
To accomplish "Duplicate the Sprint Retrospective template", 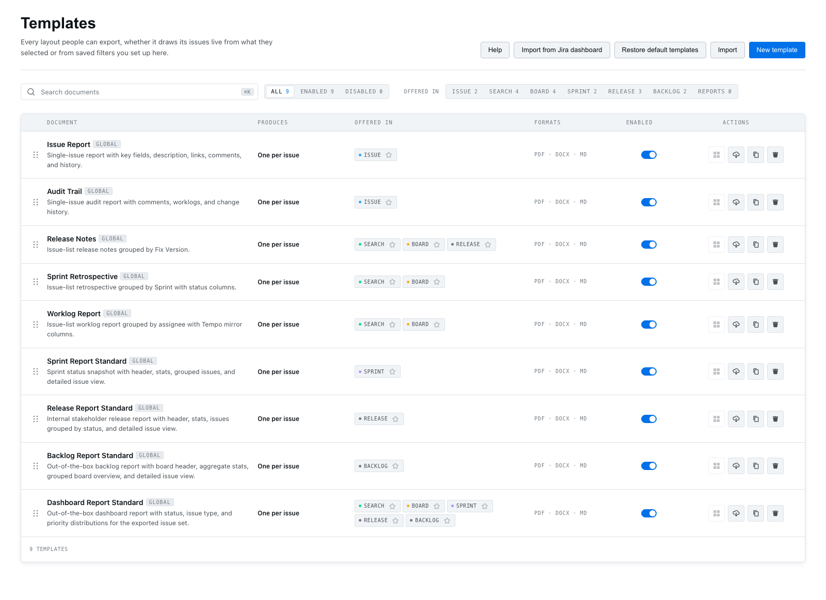I will click(755, 282).
